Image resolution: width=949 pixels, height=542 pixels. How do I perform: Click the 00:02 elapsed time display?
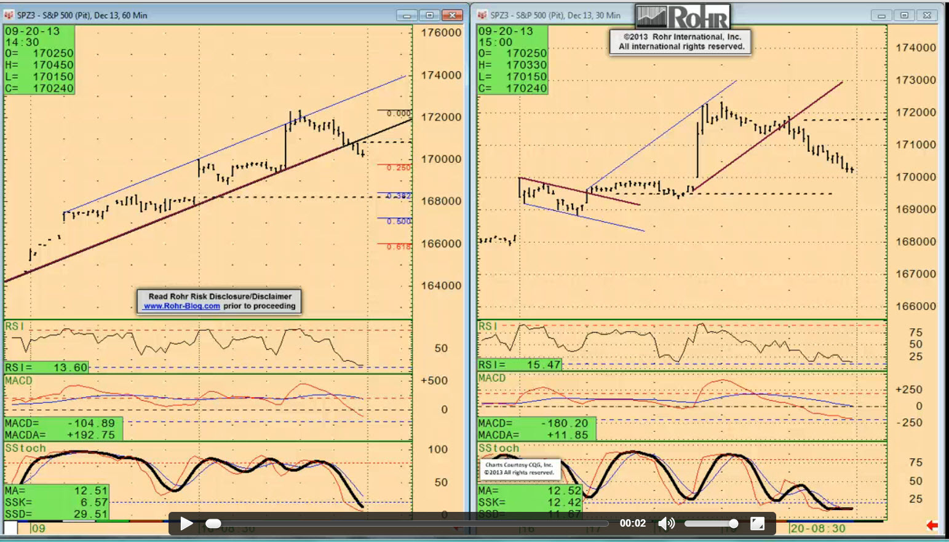(x=632, y=524)
